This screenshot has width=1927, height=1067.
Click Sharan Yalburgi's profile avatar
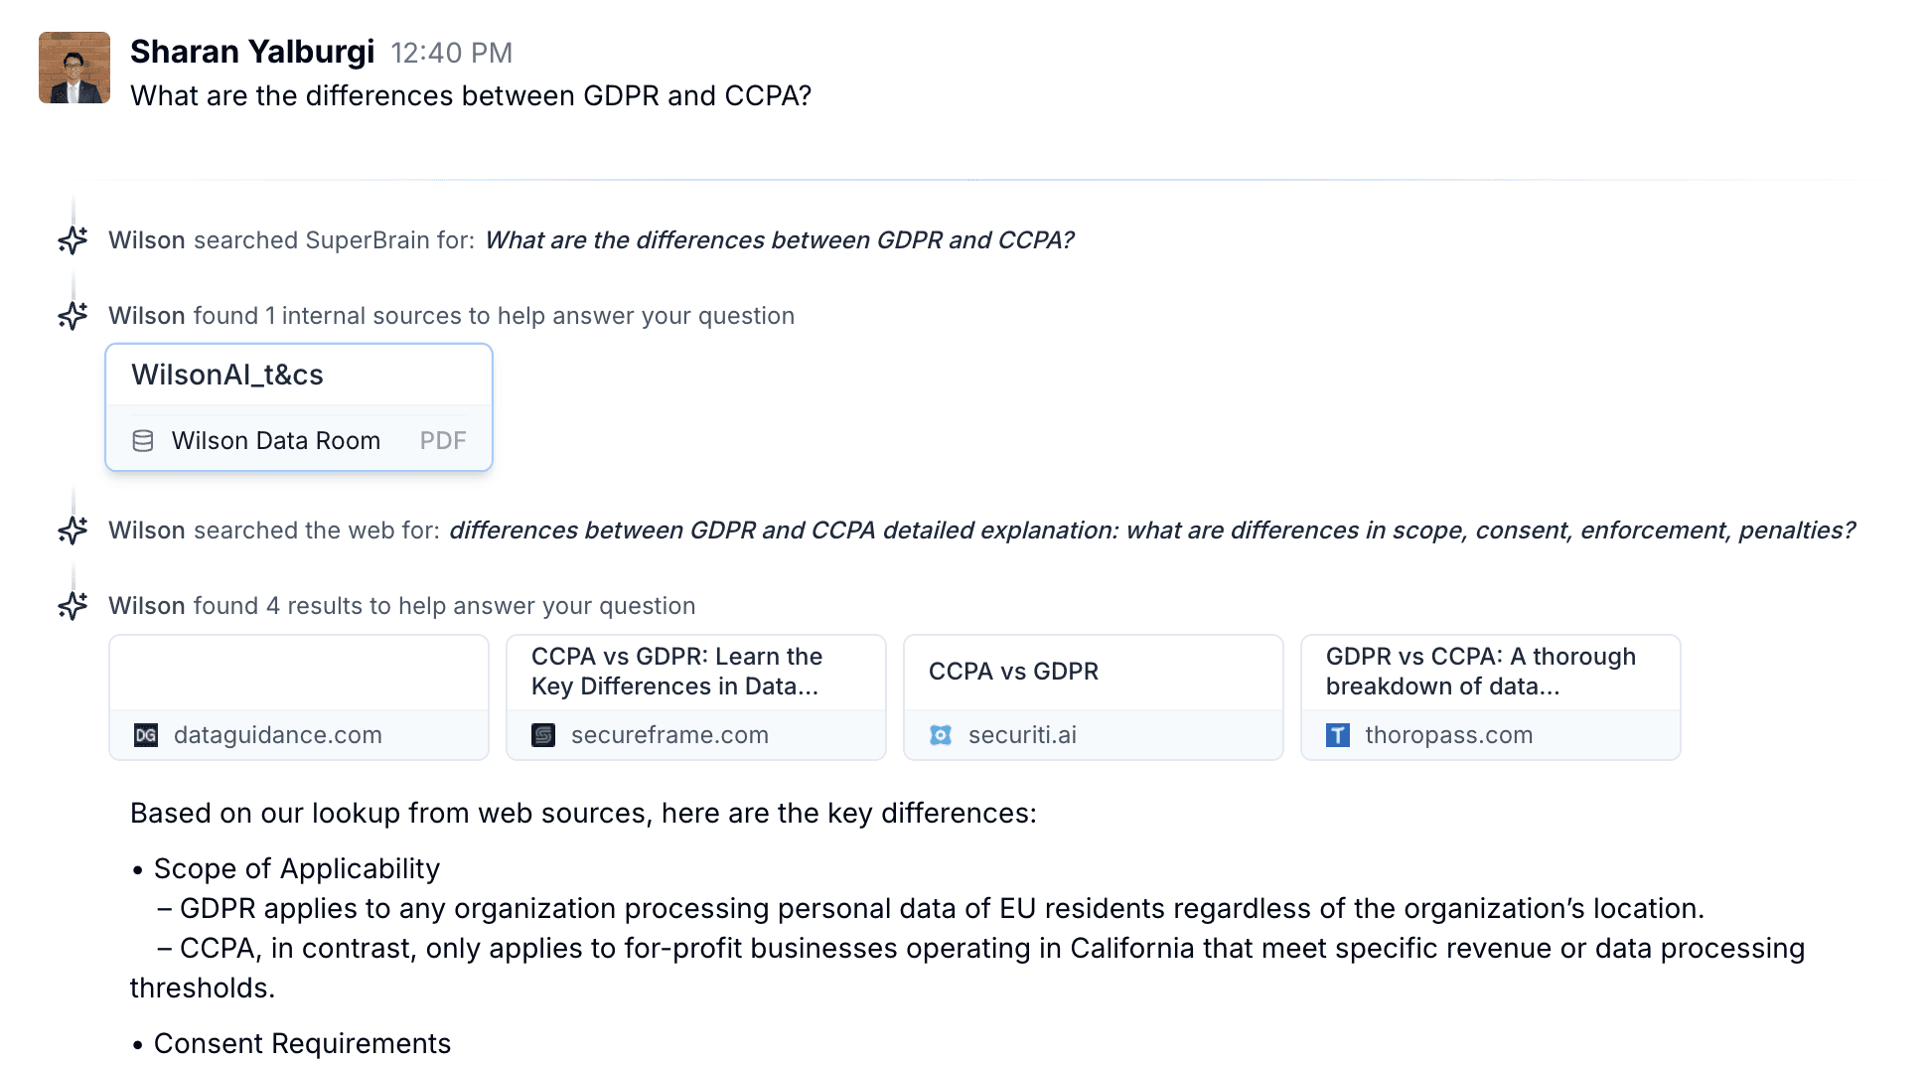click(x=74, y=68)
